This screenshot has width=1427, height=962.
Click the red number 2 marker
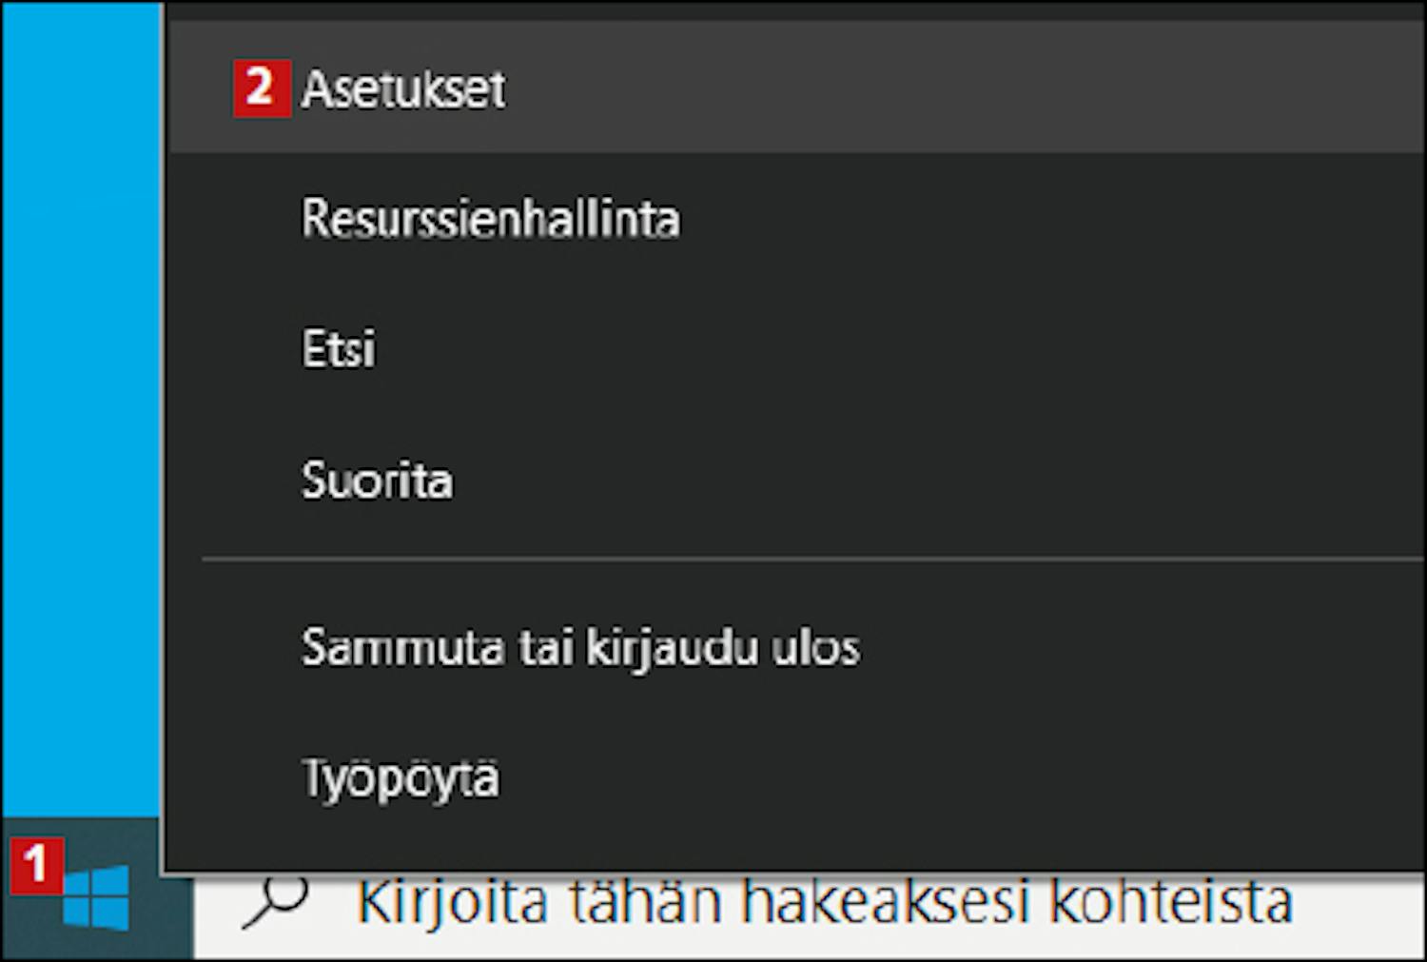click(x=262, y=88)
